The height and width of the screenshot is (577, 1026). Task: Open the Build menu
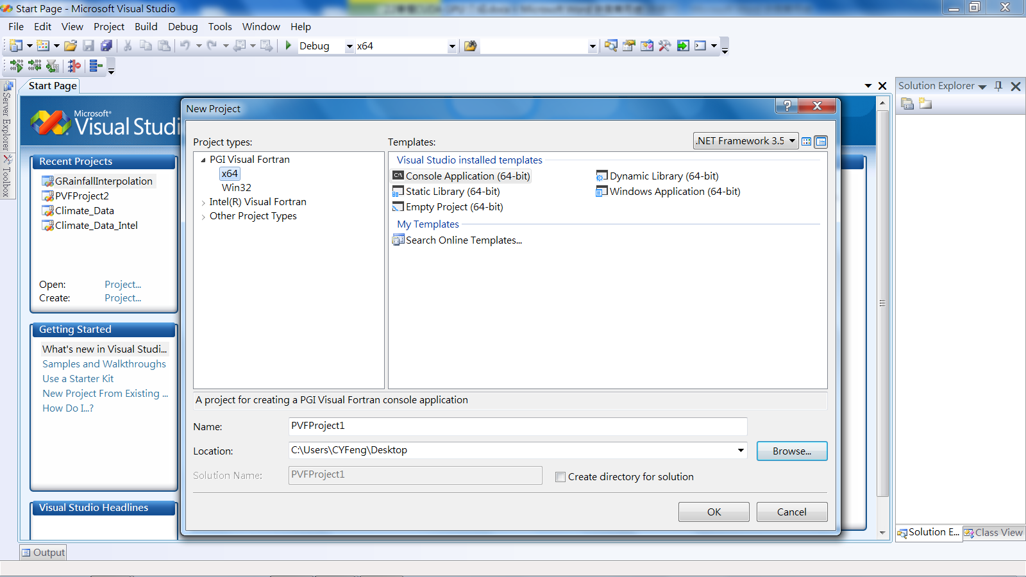[x=146, y=27]
